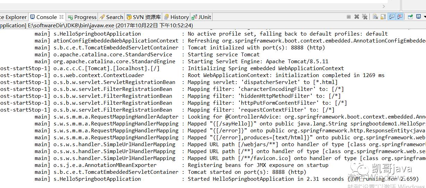Image resolution: width=426 pixels, height=188 pixels.
Task: Click the Terminate stop icon
Action: coord(349,17)
